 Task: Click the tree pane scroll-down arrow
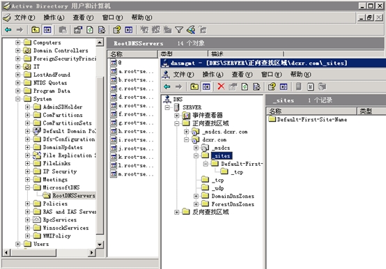click(x=100, y=245)
